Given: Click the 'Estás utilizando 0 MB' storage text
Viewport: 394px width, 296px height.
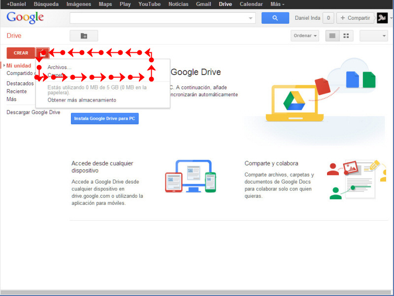Looking at the screenshot, I should (97, 90).
